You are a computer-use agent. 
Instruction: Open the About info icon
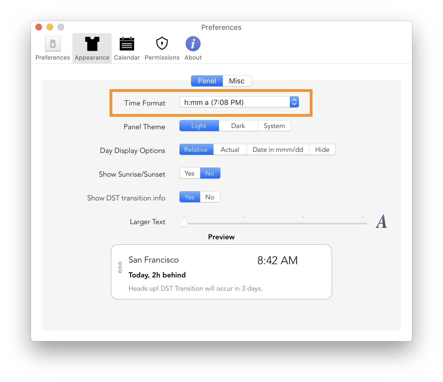coord(193,44)
